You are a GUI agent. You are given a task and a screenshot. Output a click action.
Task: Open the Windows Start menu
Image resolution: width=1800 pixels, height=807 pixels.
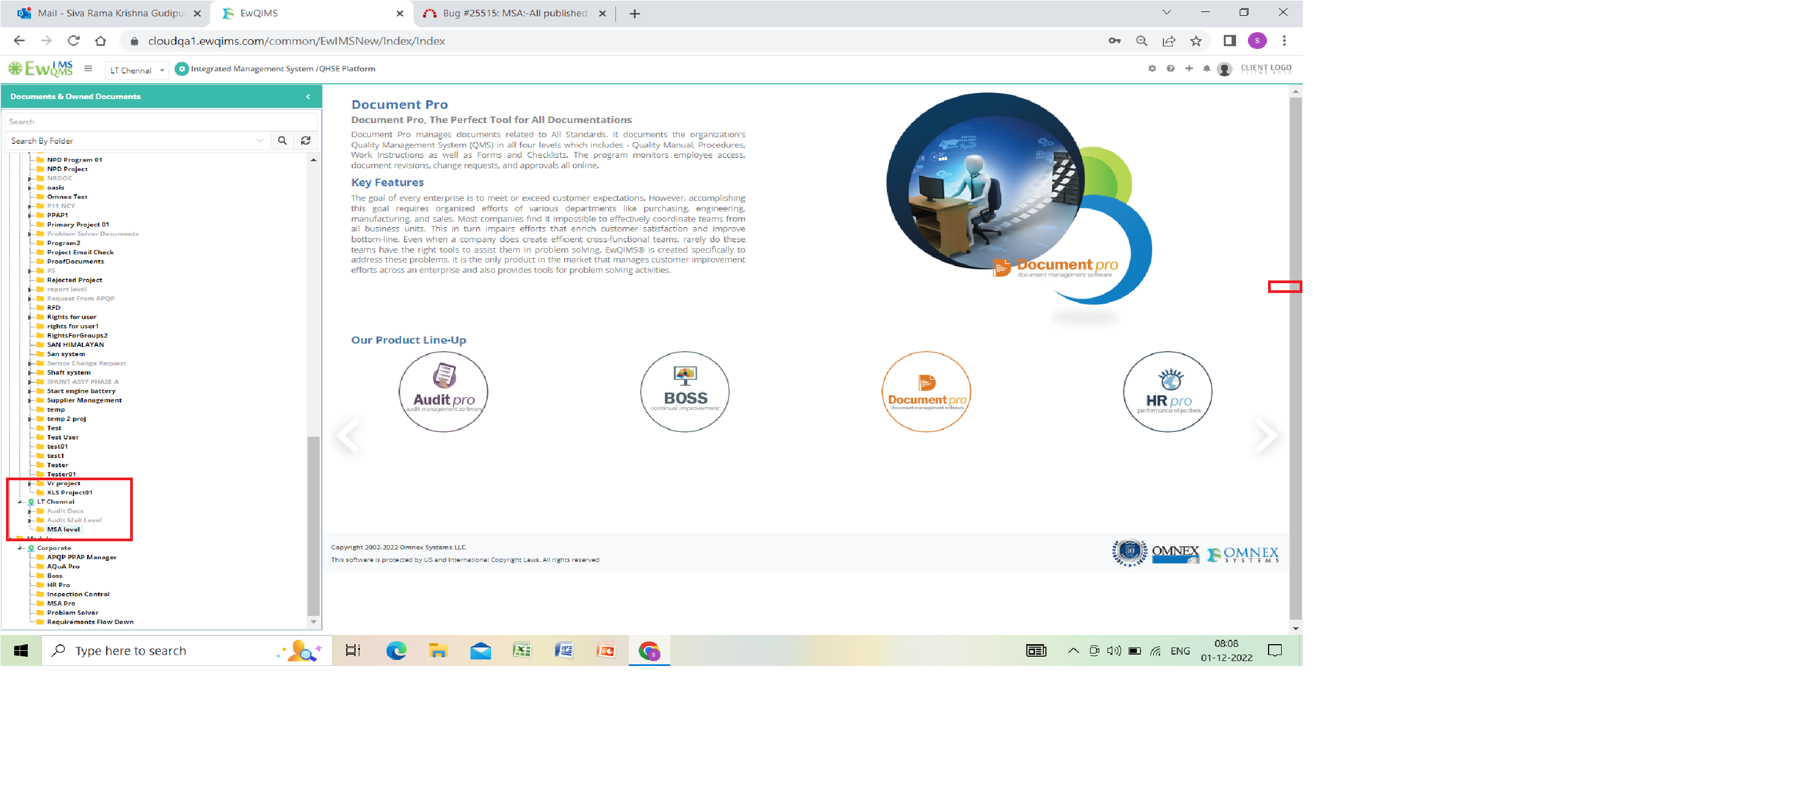click(21, 651)
